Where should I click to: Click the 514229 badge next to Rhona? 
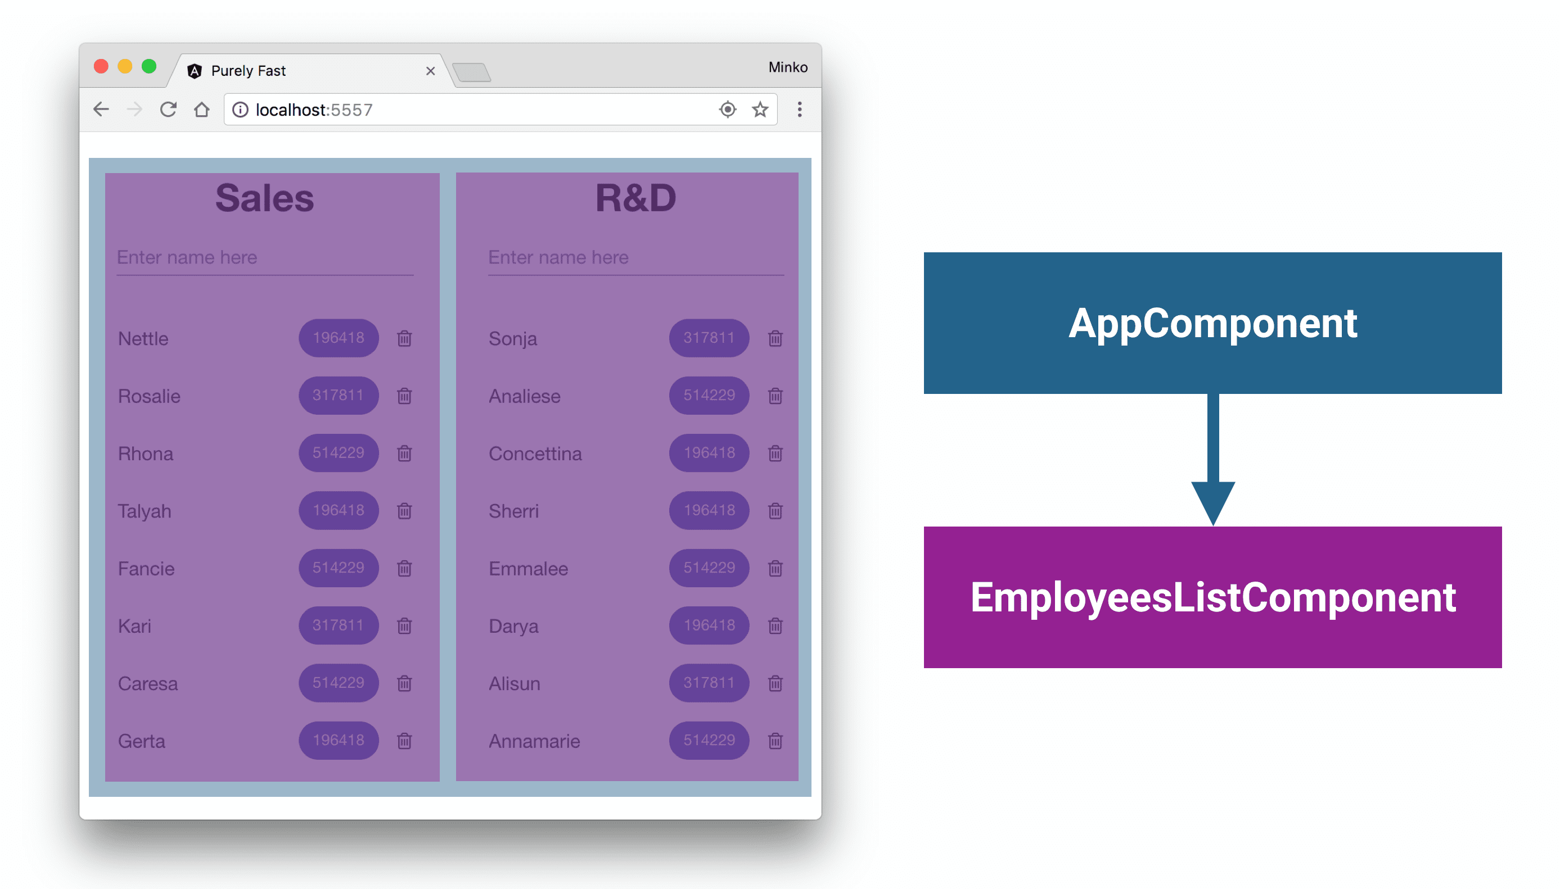(336, 452)
